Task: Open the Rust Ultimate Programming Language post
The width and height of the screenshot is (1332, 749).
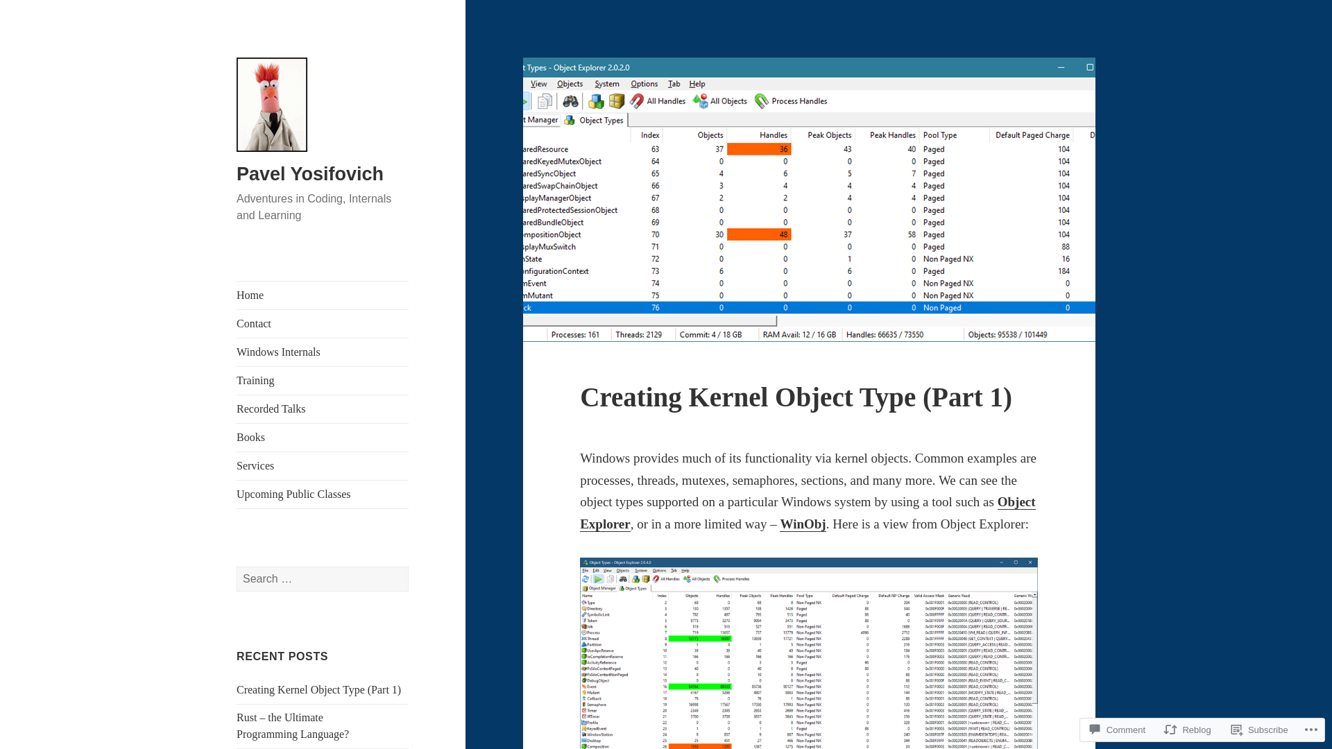Action: coord(293,726)
